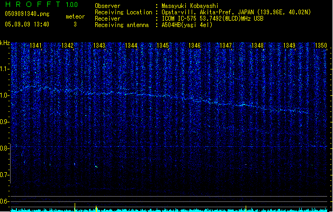Click the kHz axis unit label
Image resolution: width=333 pixels, height=212 pixels.
tap(5, 42)
